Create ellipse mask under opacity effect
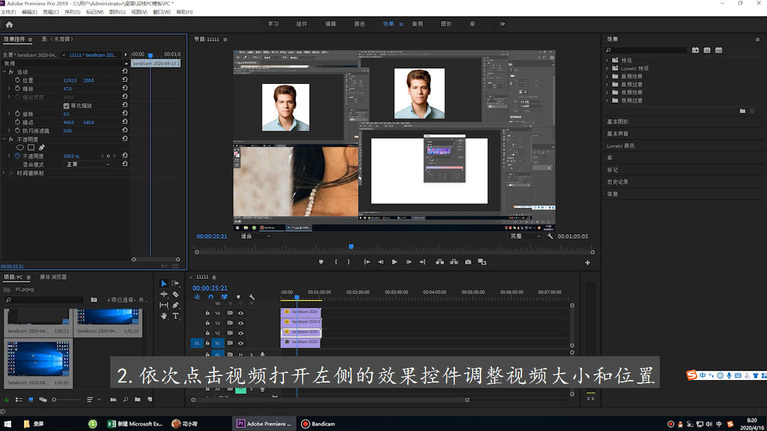767x431 pixels. [x=20, y=147]
